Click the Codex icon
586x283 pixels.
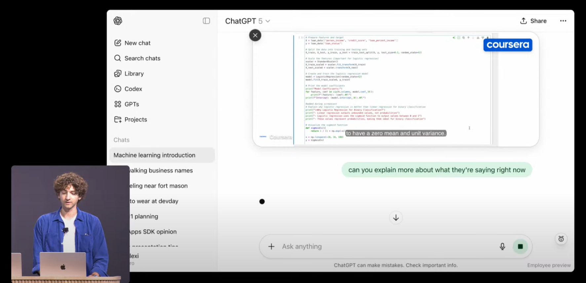pyautogui.click(x=118, y=89)
